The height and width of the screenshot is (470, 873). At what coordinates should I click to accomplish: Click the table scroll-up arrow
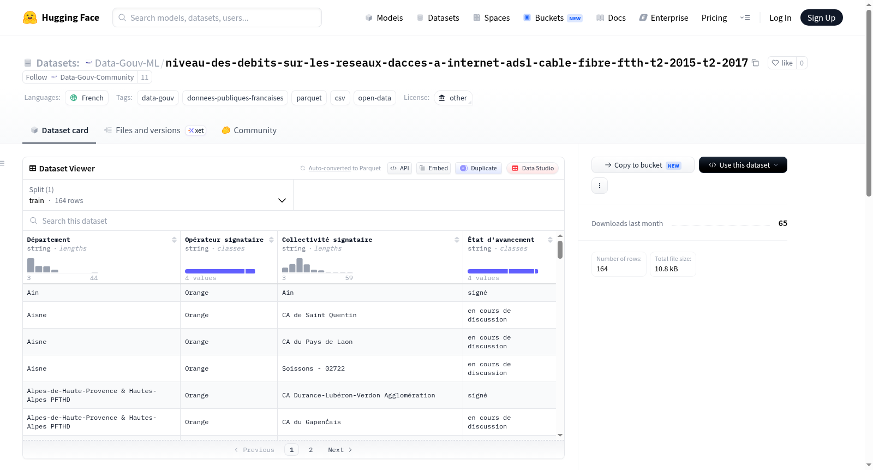[x=560, y=235]
